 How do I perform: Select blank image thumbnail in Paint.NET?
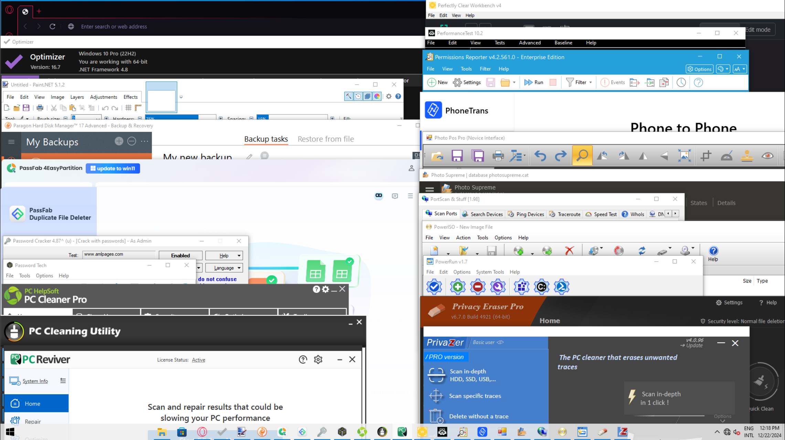pos(161,97)
